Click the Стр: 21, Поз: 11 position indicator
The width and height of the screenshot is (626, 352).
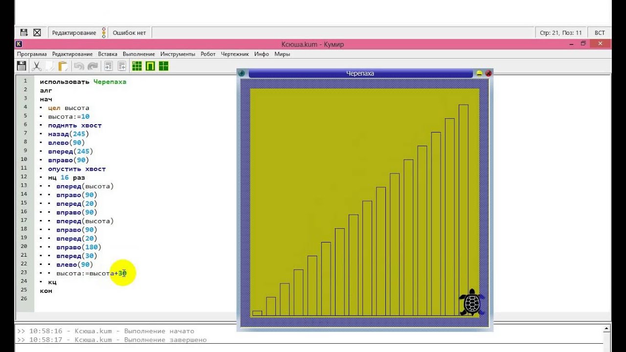[x=561, y=33]
